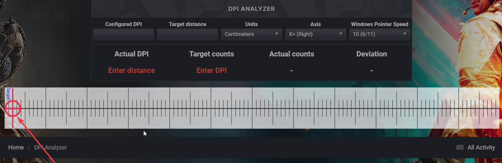Click the 'Deviation' heading

click(372, 54)
